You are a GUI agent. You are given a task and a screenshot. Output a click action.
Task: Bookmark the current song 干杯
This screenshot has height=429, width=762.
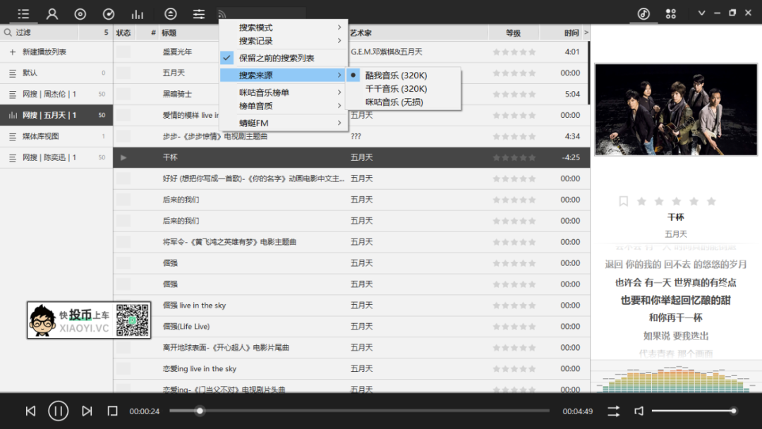(x=624, y=201)
